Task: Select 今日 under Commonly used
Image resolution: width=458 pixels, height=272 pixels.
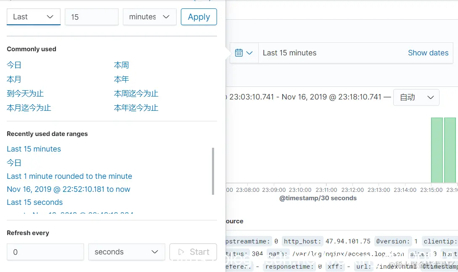Action: pos(14,65)
